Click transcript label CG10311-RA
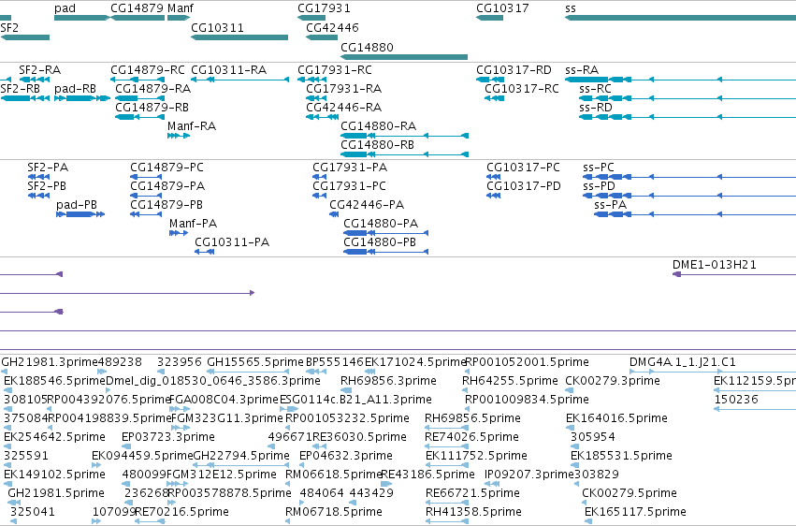 (229, 69)
